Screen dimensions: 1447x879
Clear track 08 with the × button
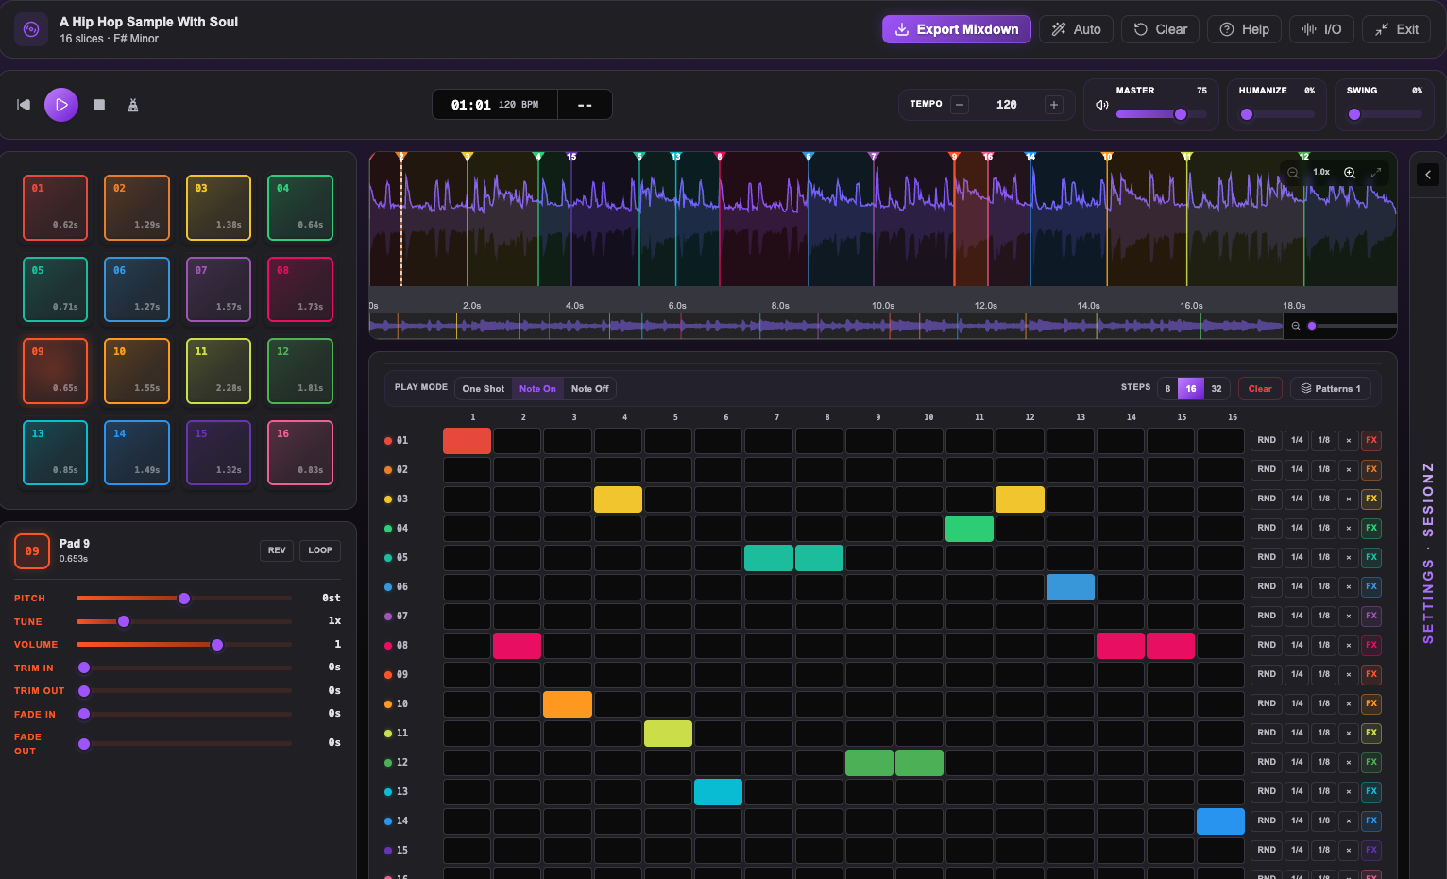1349,645
